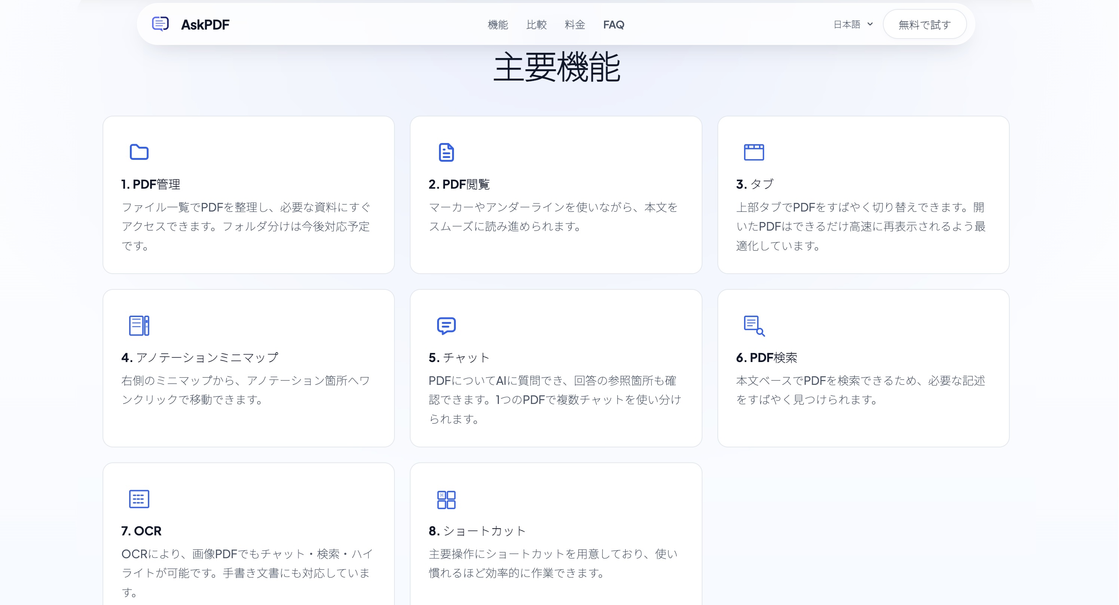Click description starting 上部タブでPDFをすばやく
1119x605 pixels.
click(860, 227)
